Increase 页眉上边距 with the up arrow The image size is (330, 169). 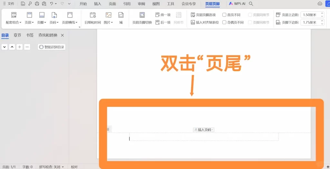click(x=322, y=14)
